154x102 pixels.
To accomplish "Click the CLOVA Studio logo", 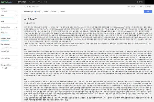I will pos(7,2).
